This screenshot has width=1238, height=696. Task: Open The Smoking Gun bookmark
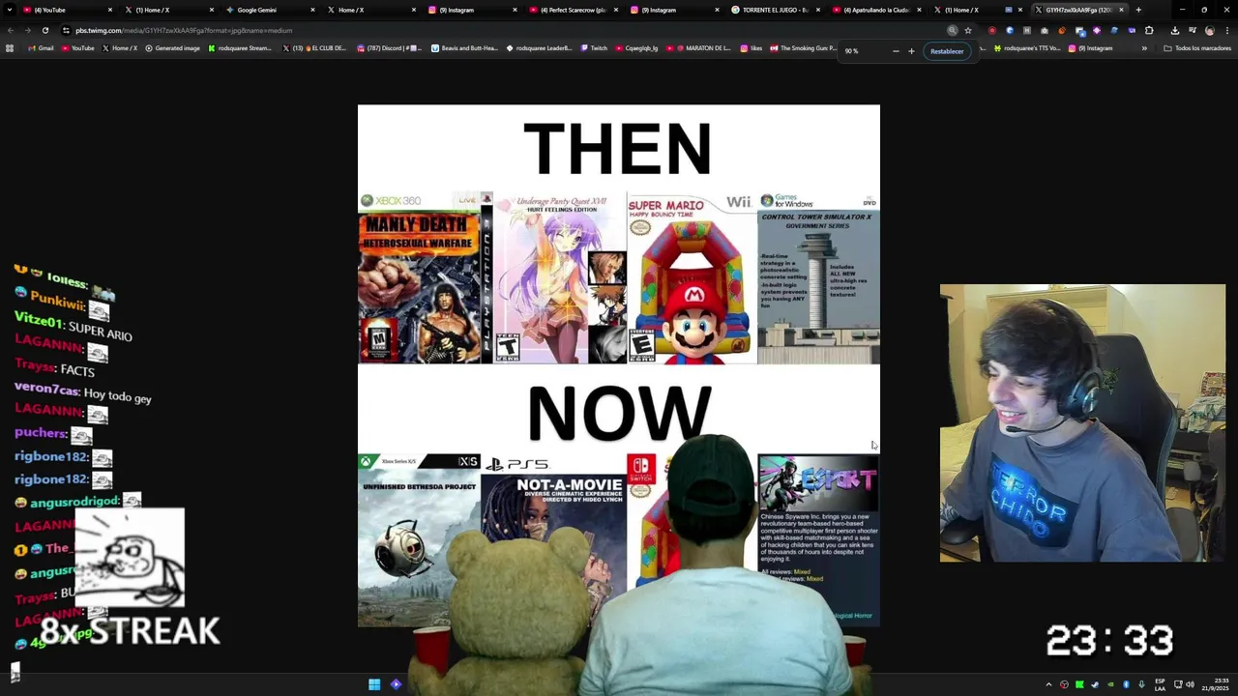(803, 48)
